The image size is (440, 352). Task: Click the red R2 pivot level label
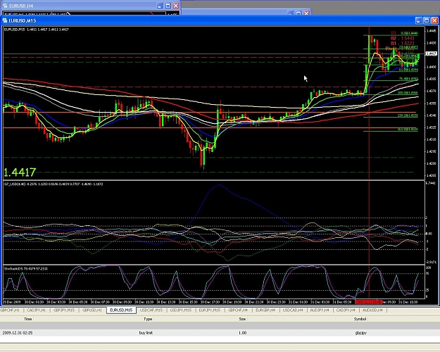coord(402,39)
